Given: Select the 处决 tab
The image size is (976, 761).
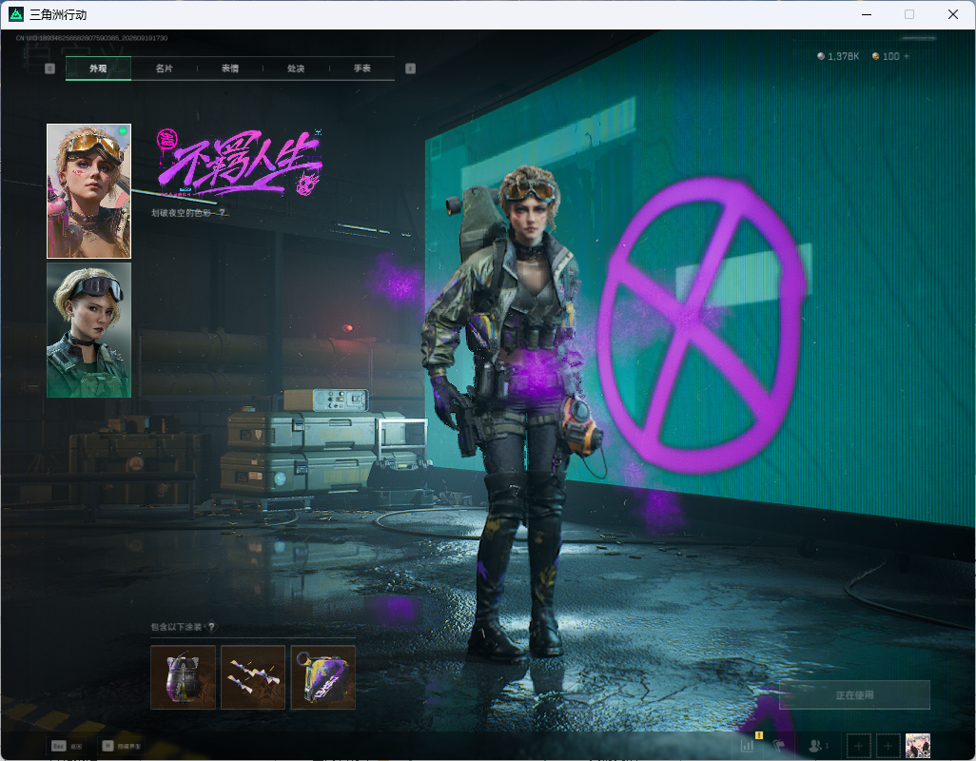Looking at the screenshot, I should pos(296,68).
